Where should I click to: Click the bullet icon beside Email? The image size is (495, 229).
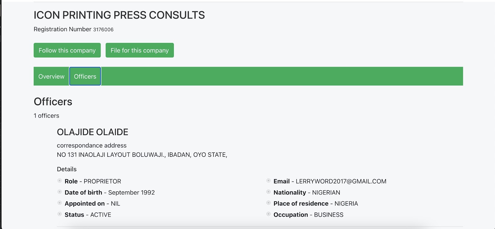[269, 181]
